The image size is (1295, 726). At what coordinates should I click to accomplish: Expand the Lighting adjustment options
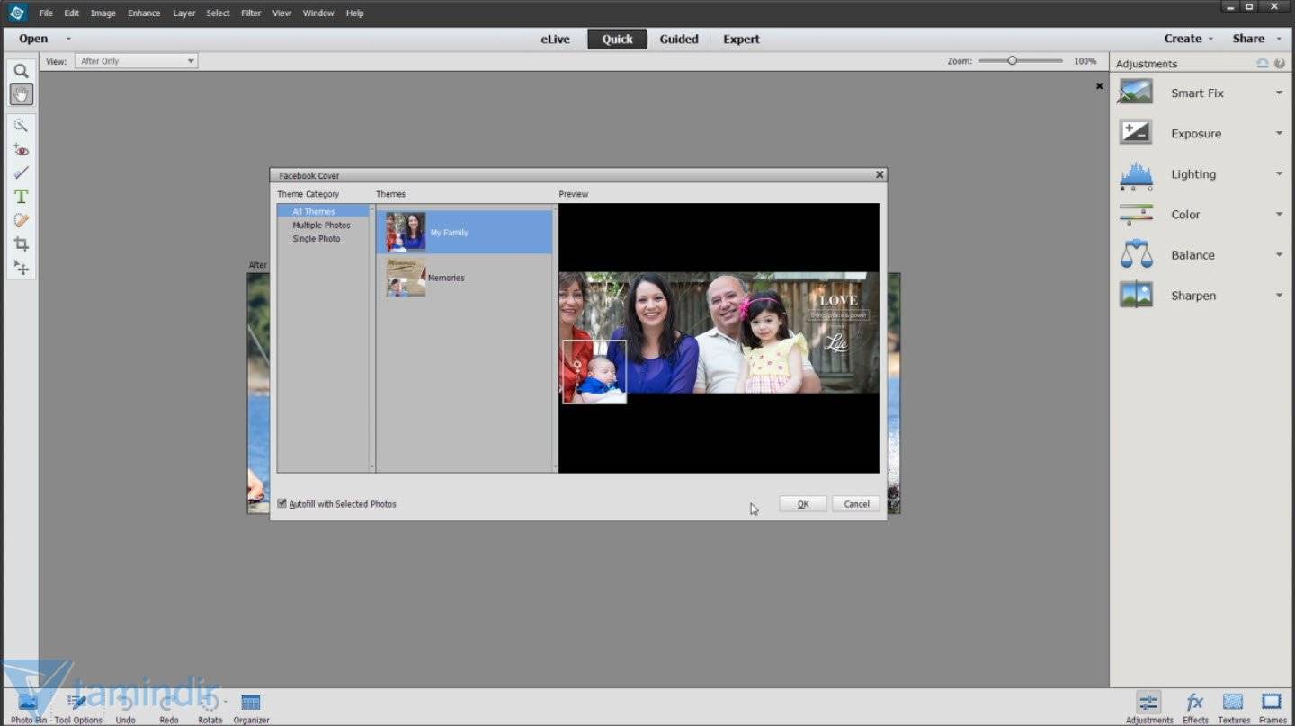tap(1279, 174)
